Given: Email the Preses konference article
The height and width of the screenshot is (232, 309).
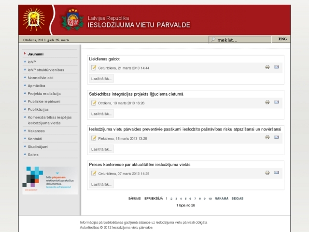Looking at the screenshot, I should 277,173.
